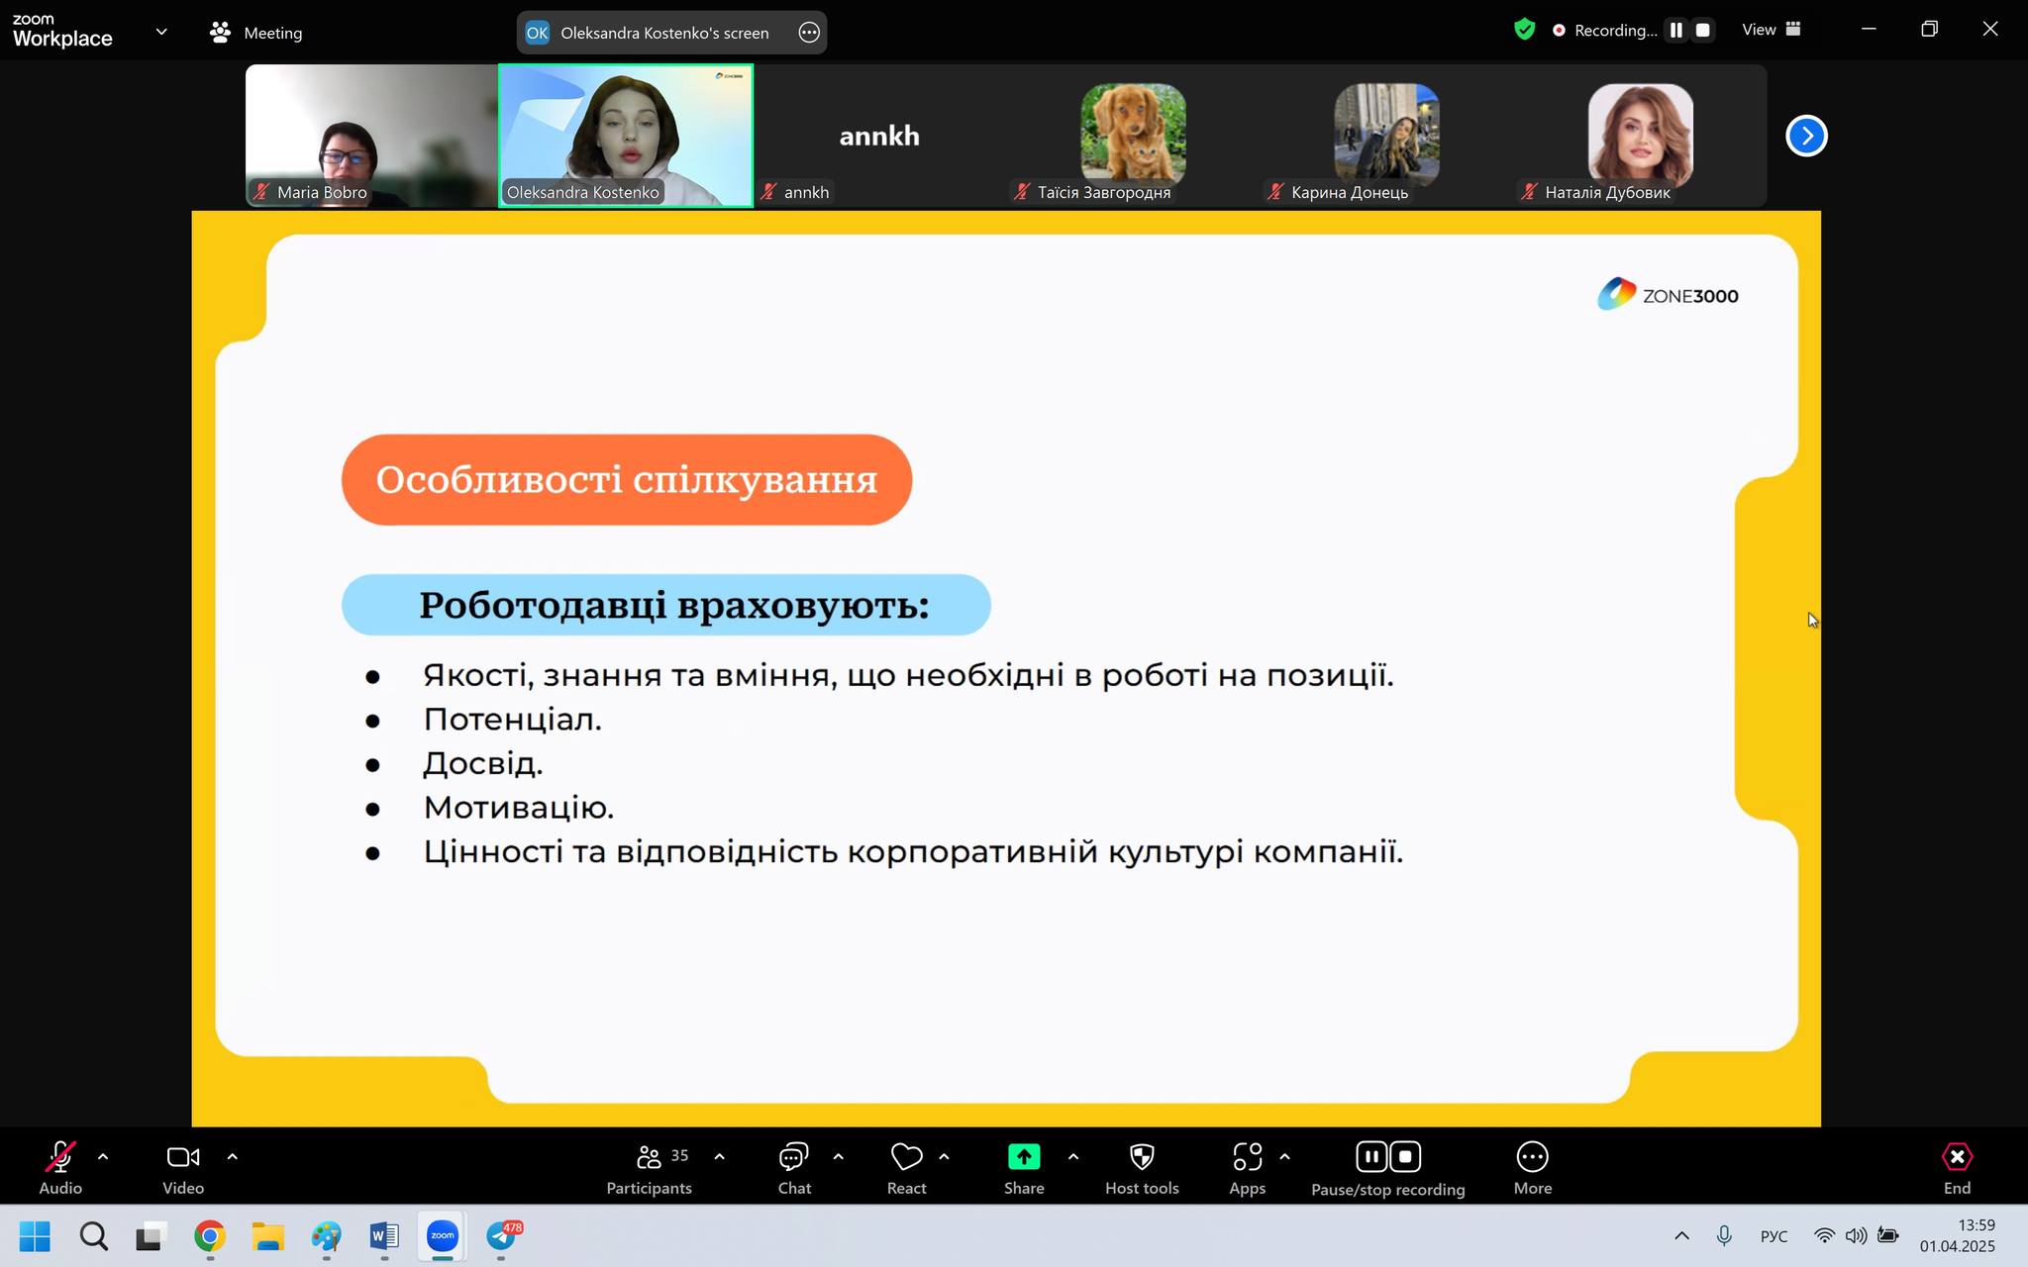This screenshot has height=1267, width=2028.
Task: Show next participants with blue arrow
Action: click(1806, 136)
